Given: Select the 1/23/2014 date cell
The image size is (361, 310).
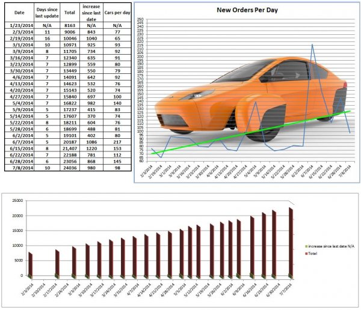Looking at the screenshot, I should coord(19,25).
